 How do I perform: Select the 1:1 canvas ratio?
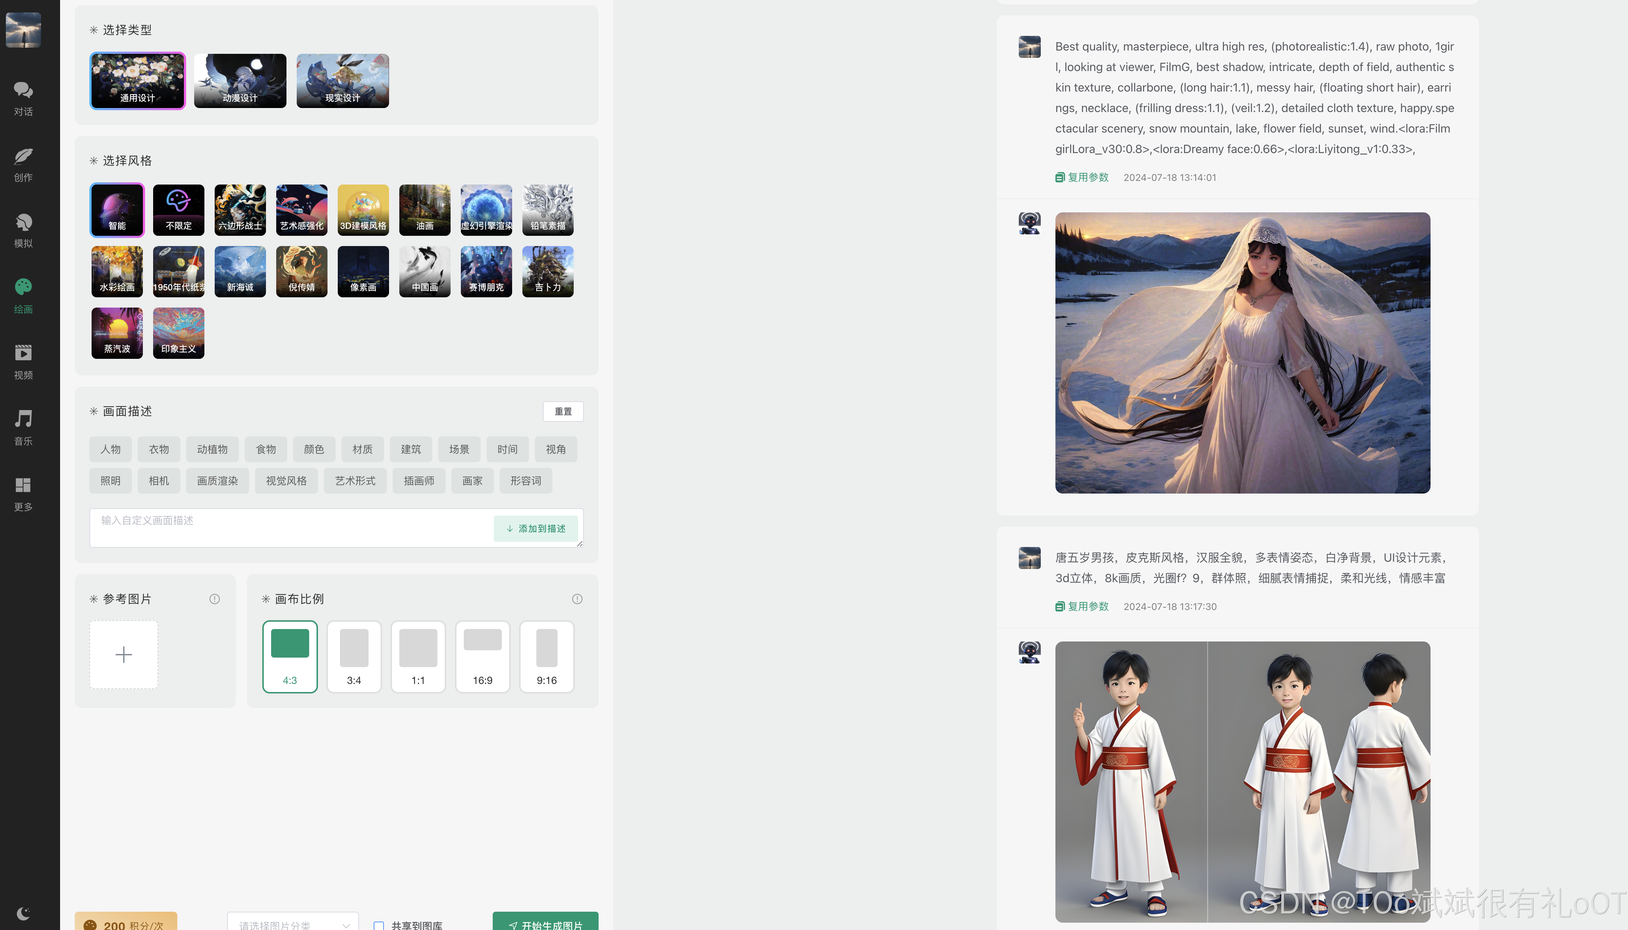pyautogui.click(x=418, y=656)
